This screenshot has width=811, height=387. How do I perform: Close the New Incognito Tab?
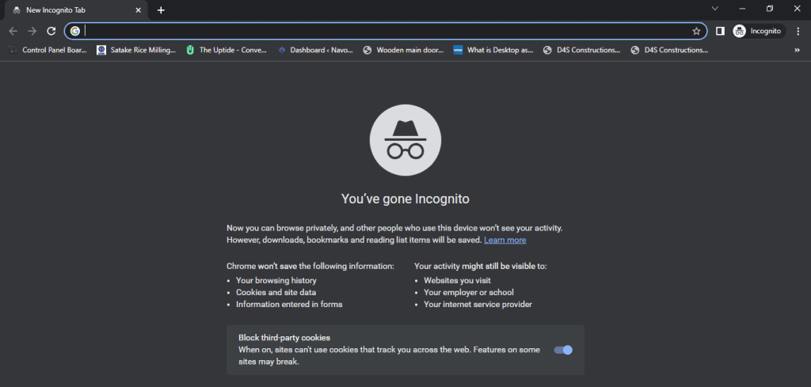point(139,10)
